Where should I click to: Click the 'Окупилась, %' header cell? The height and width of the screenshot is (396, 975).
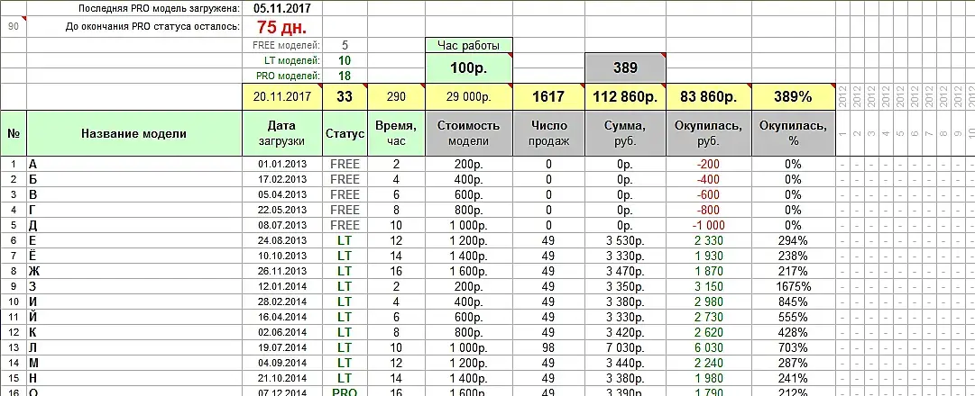(793, 133)
